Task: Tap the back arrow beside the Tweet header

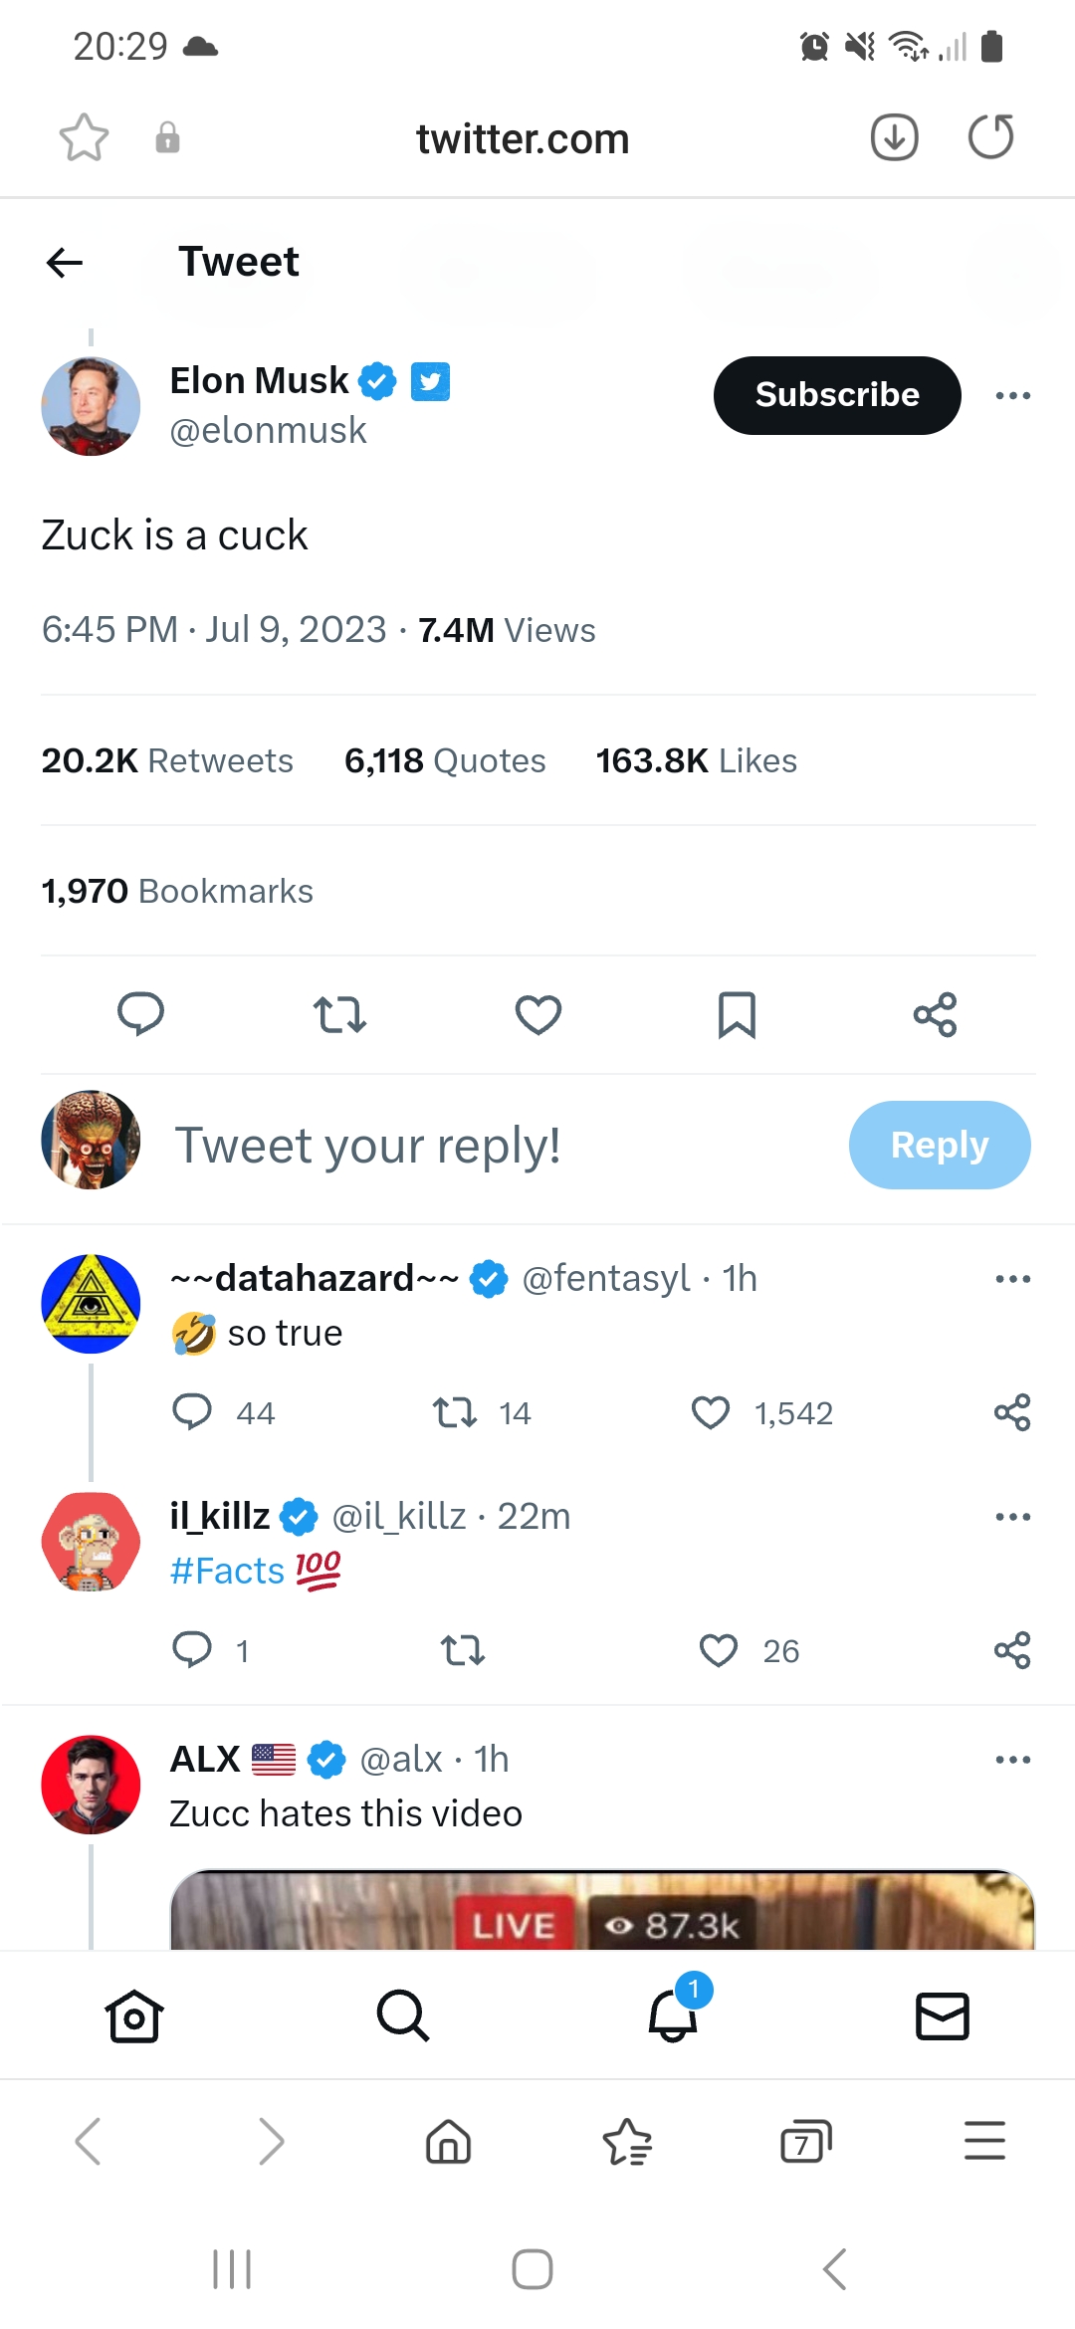Action: tap(65, 263)
